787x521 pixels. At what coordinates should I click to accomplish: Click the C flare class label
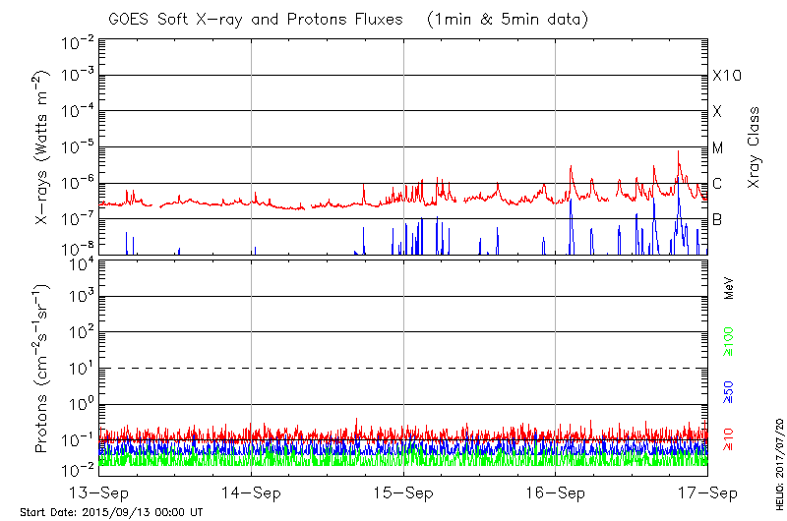tap(717, 184)
